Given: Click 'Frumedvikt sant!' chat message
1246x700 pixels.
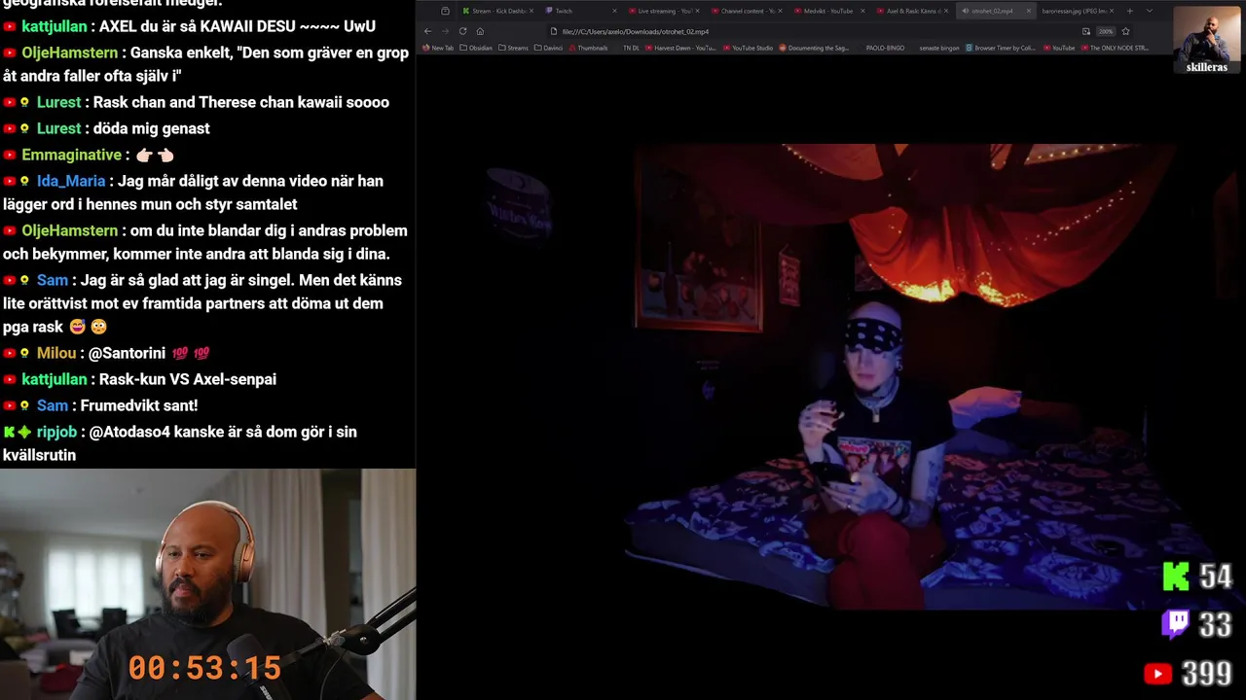Looking at the screenshot, I should pos(139,405).
